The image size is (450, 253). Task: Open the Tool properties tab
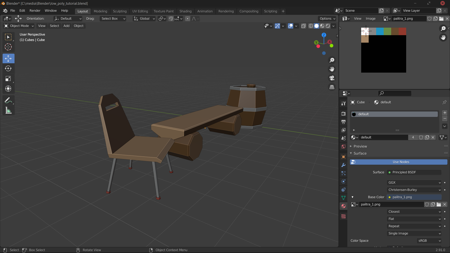tap(343, 103)
